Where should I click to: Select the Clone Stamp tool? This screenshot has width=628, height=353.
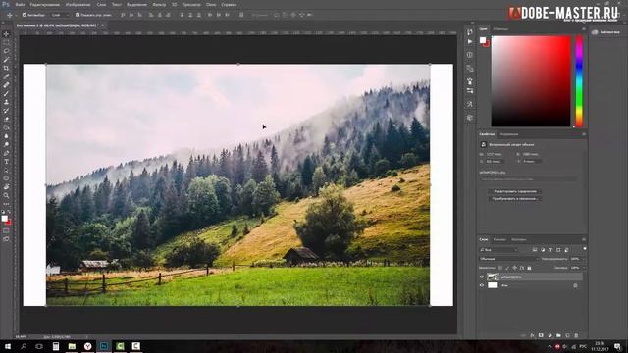(x=6, y=102)
